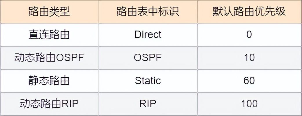
Task: Select the 路由表中标识 header cell
Action: 148,12
